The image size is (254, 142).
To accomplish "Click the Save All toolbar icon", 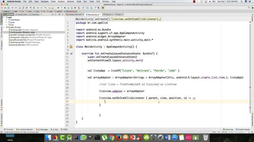I will coord(5,8).
